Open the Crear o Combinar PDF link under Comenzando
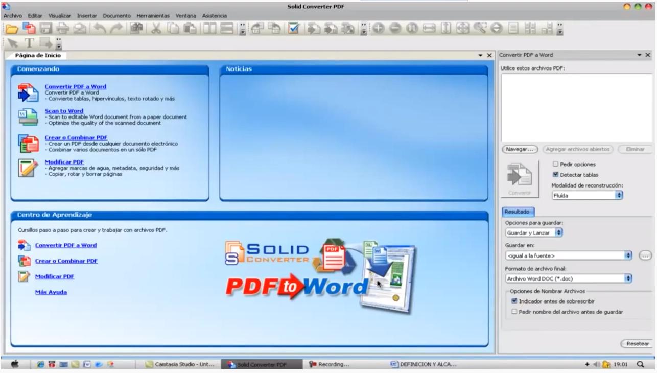The image size is (657, 373). click(76, 137)
